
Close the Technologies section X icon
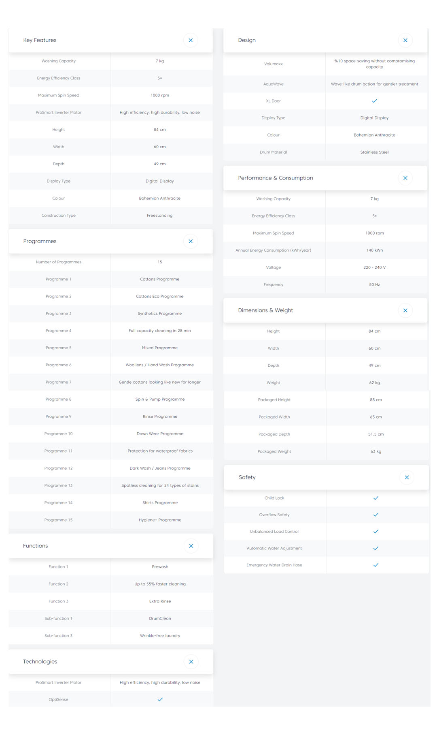coord(191,662)
